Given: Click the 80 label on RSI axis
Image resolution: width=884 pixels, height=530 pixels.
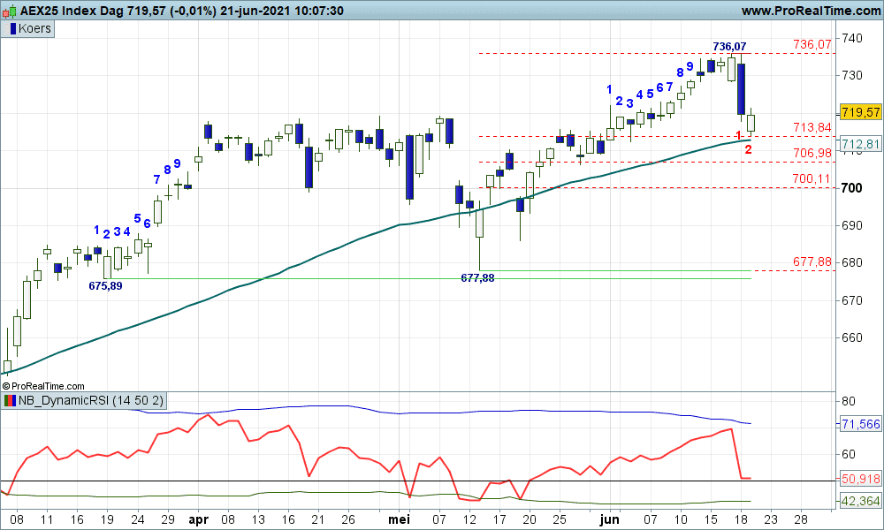Looking at the screenshot, I should (x=848, y=402).
